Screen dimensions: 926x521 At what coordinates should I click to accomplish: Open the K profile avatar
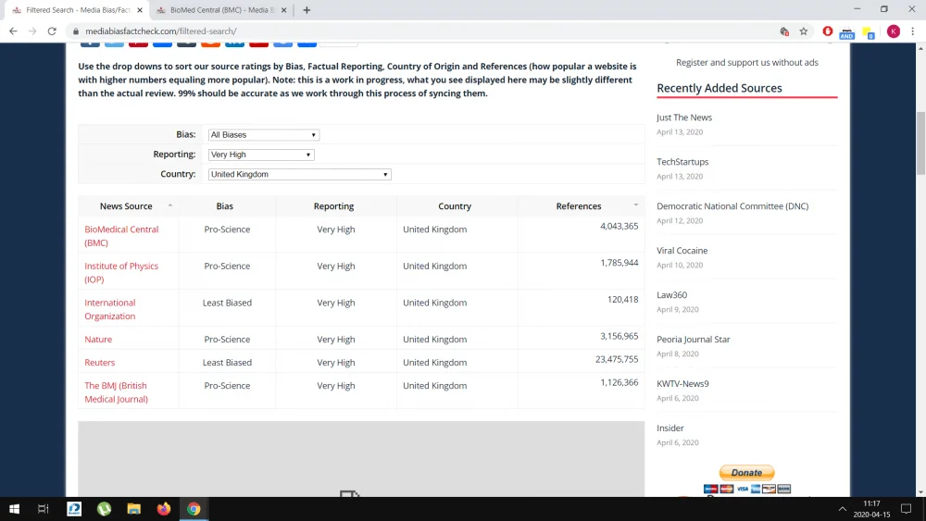[x=893, y=31]
